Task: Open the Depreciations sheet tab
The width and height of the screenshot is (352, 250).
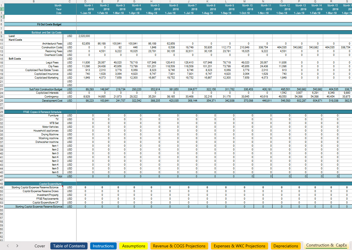Action: tap(286, 246)
